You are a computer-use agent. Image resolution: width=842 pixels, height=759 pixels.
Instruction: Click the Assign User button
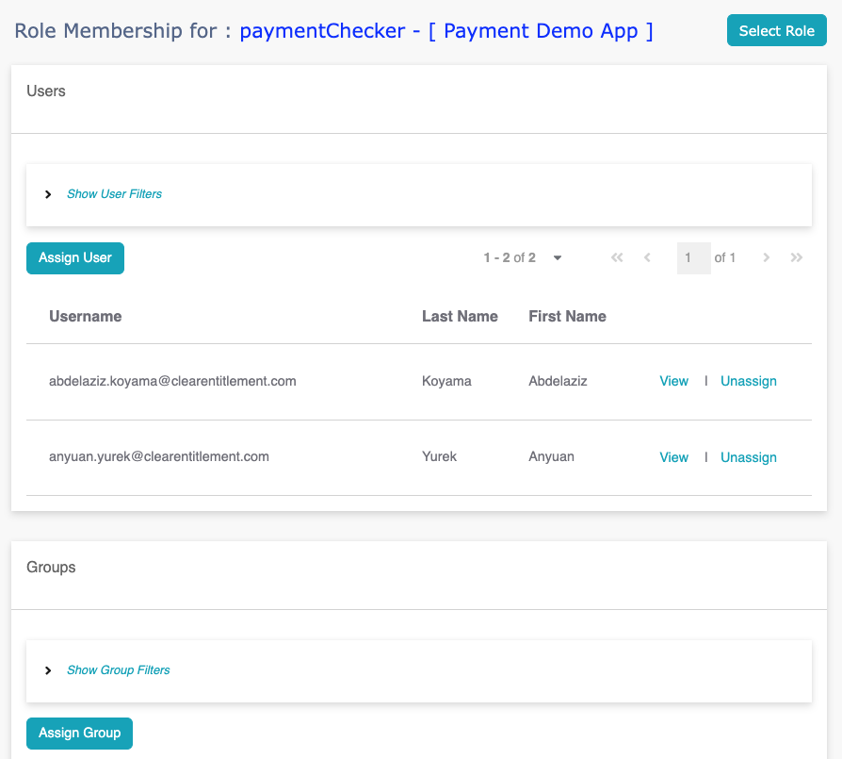tap(75, 258)
